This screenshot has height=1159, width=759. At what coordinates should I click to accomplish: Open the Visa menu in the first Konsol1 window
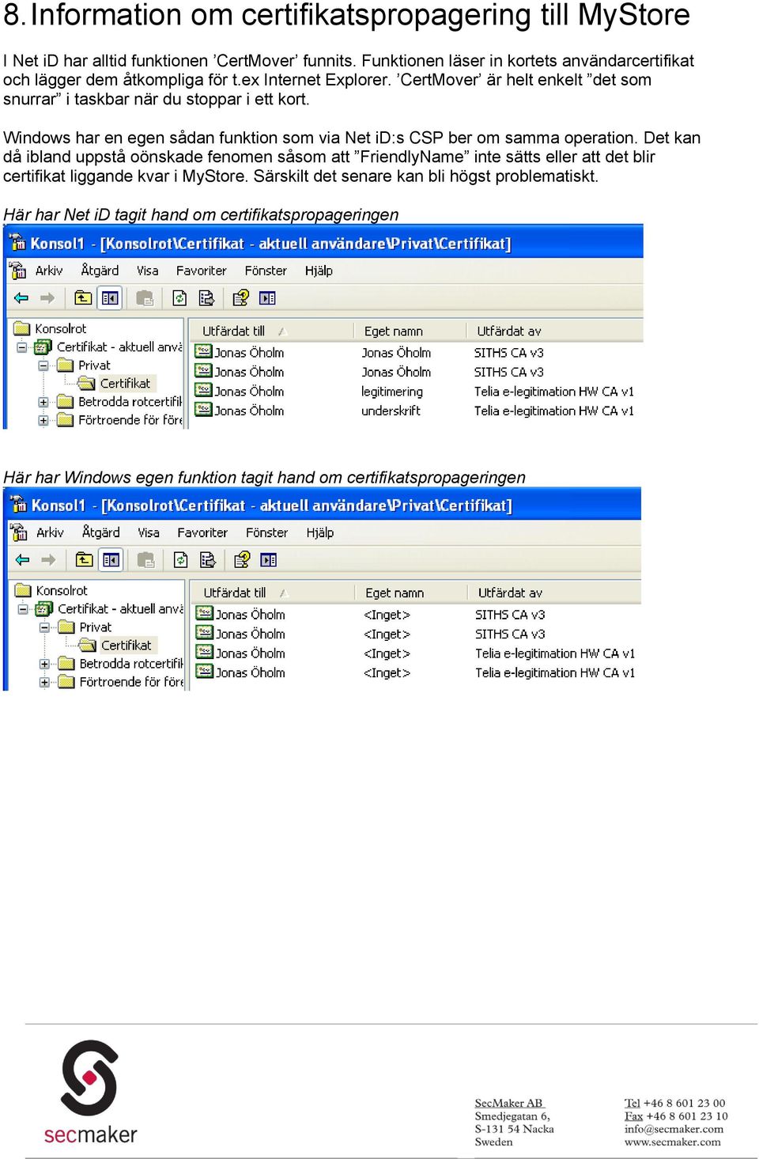(x=148, y=271)
